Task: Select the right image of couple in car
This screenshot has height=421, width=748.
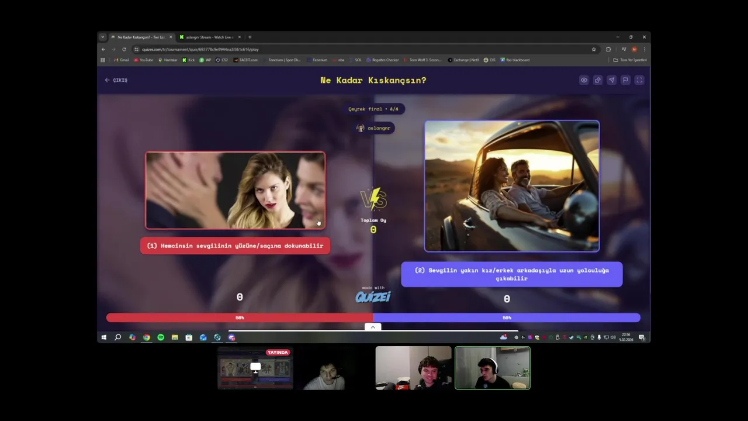Action: tap(512, 186)
